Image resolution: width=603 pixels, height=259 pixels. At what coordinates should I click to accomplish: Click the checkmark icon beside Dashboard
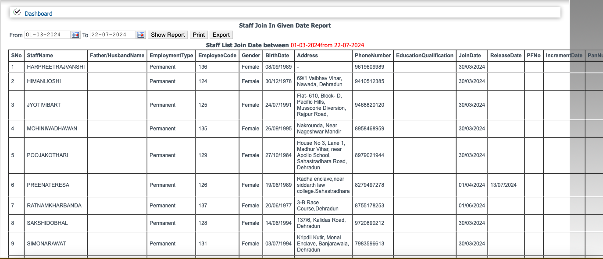click(17, 12)
